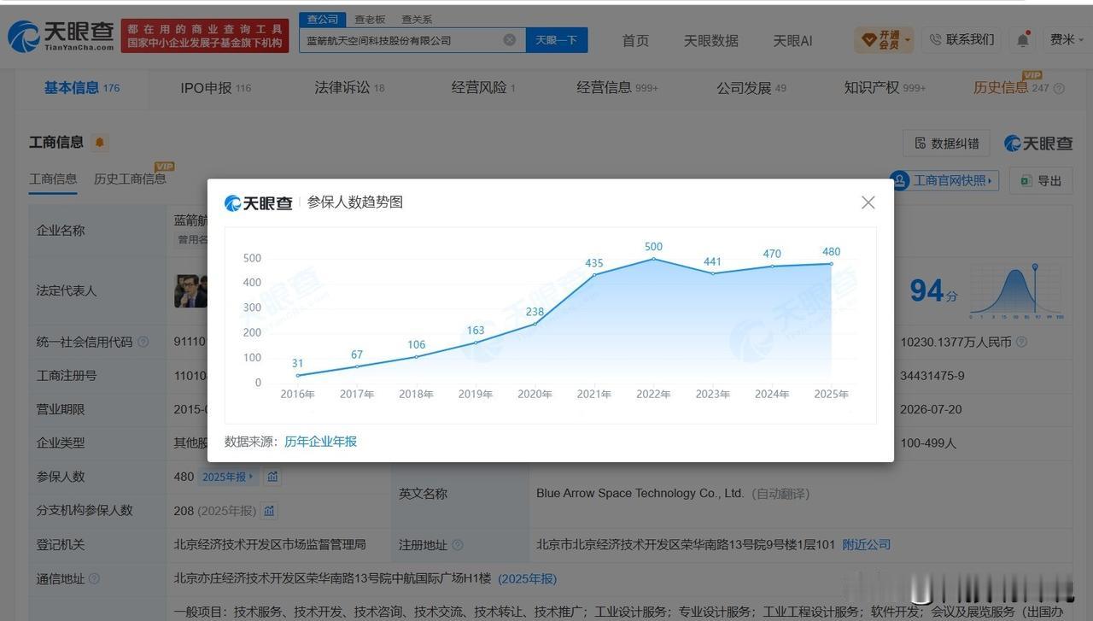Image resolution: width=1093 pixels, height=621 pixels.
Task: Open the 历年企业年报 data source link
Action: [321, 442]
